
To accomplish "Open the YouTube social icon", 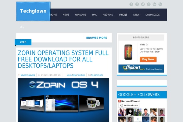I will coord(149,4).
